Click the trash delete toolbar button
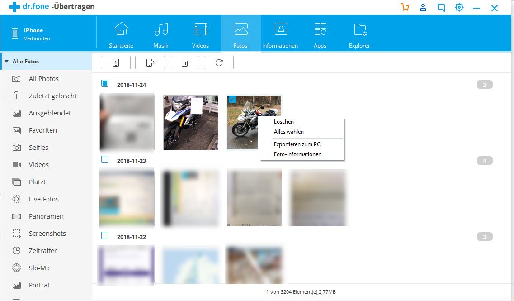This screenshot has height=301, width=514. click(x=184, y=62)
